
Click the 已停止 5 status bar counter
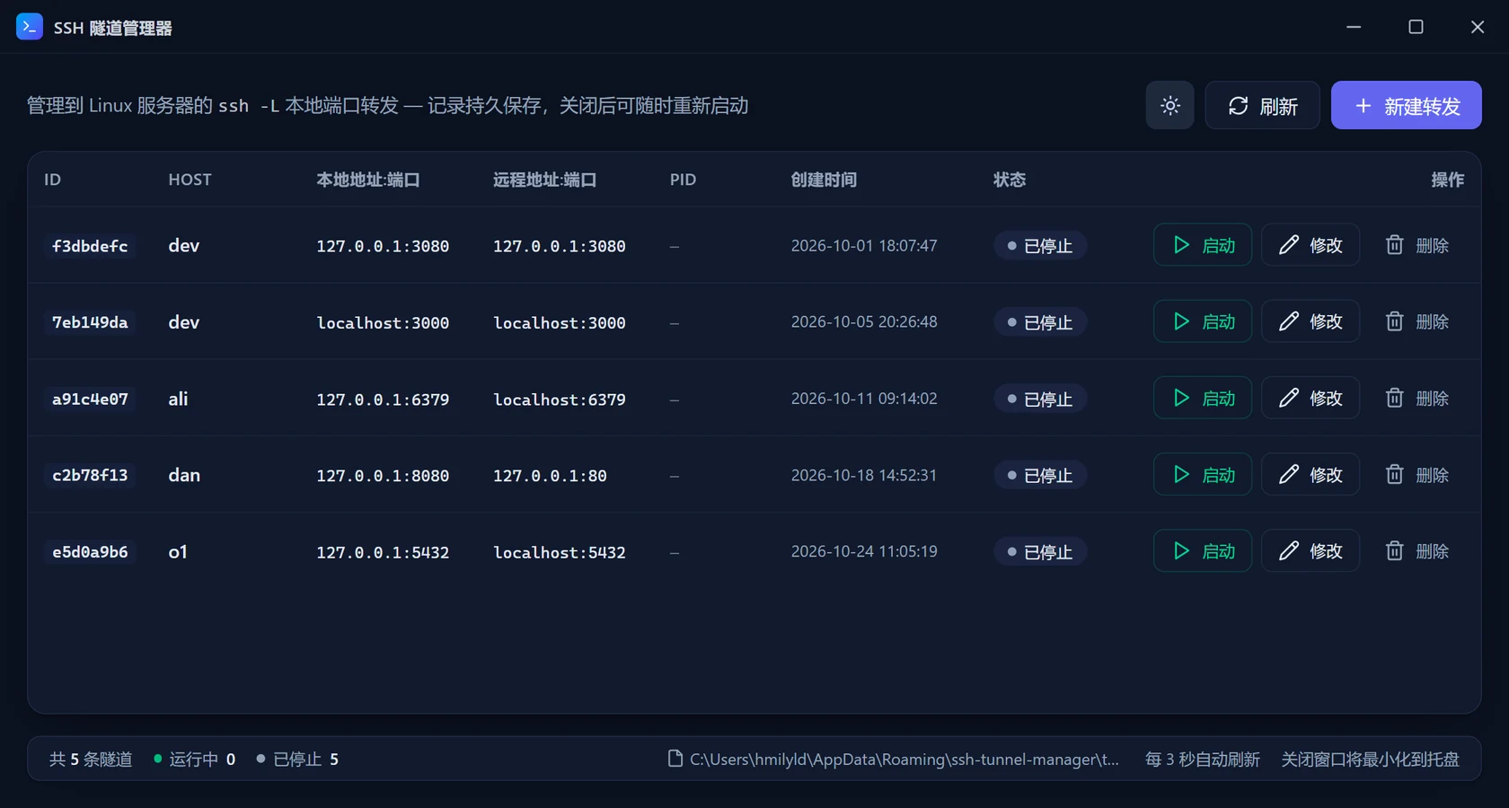click(297, 760)
